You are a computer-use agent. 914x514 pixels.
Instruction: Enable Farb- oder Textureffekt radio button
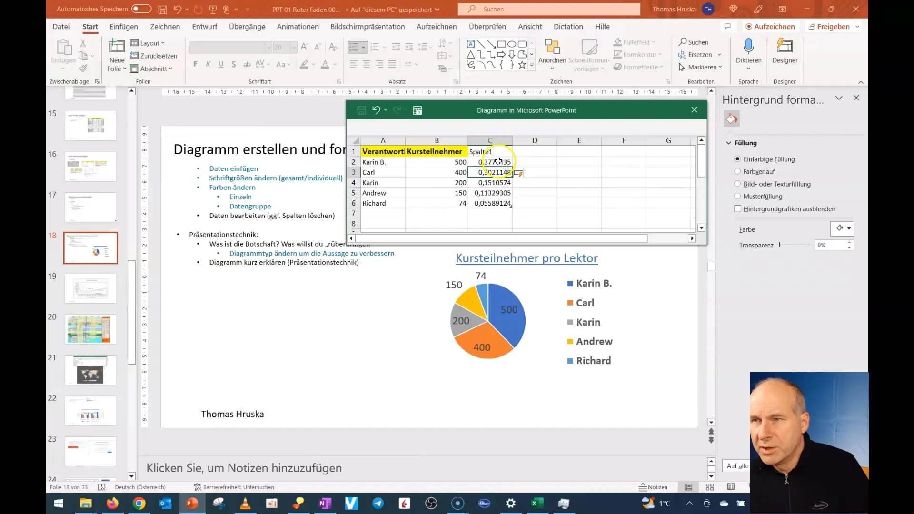coord(737,184)
